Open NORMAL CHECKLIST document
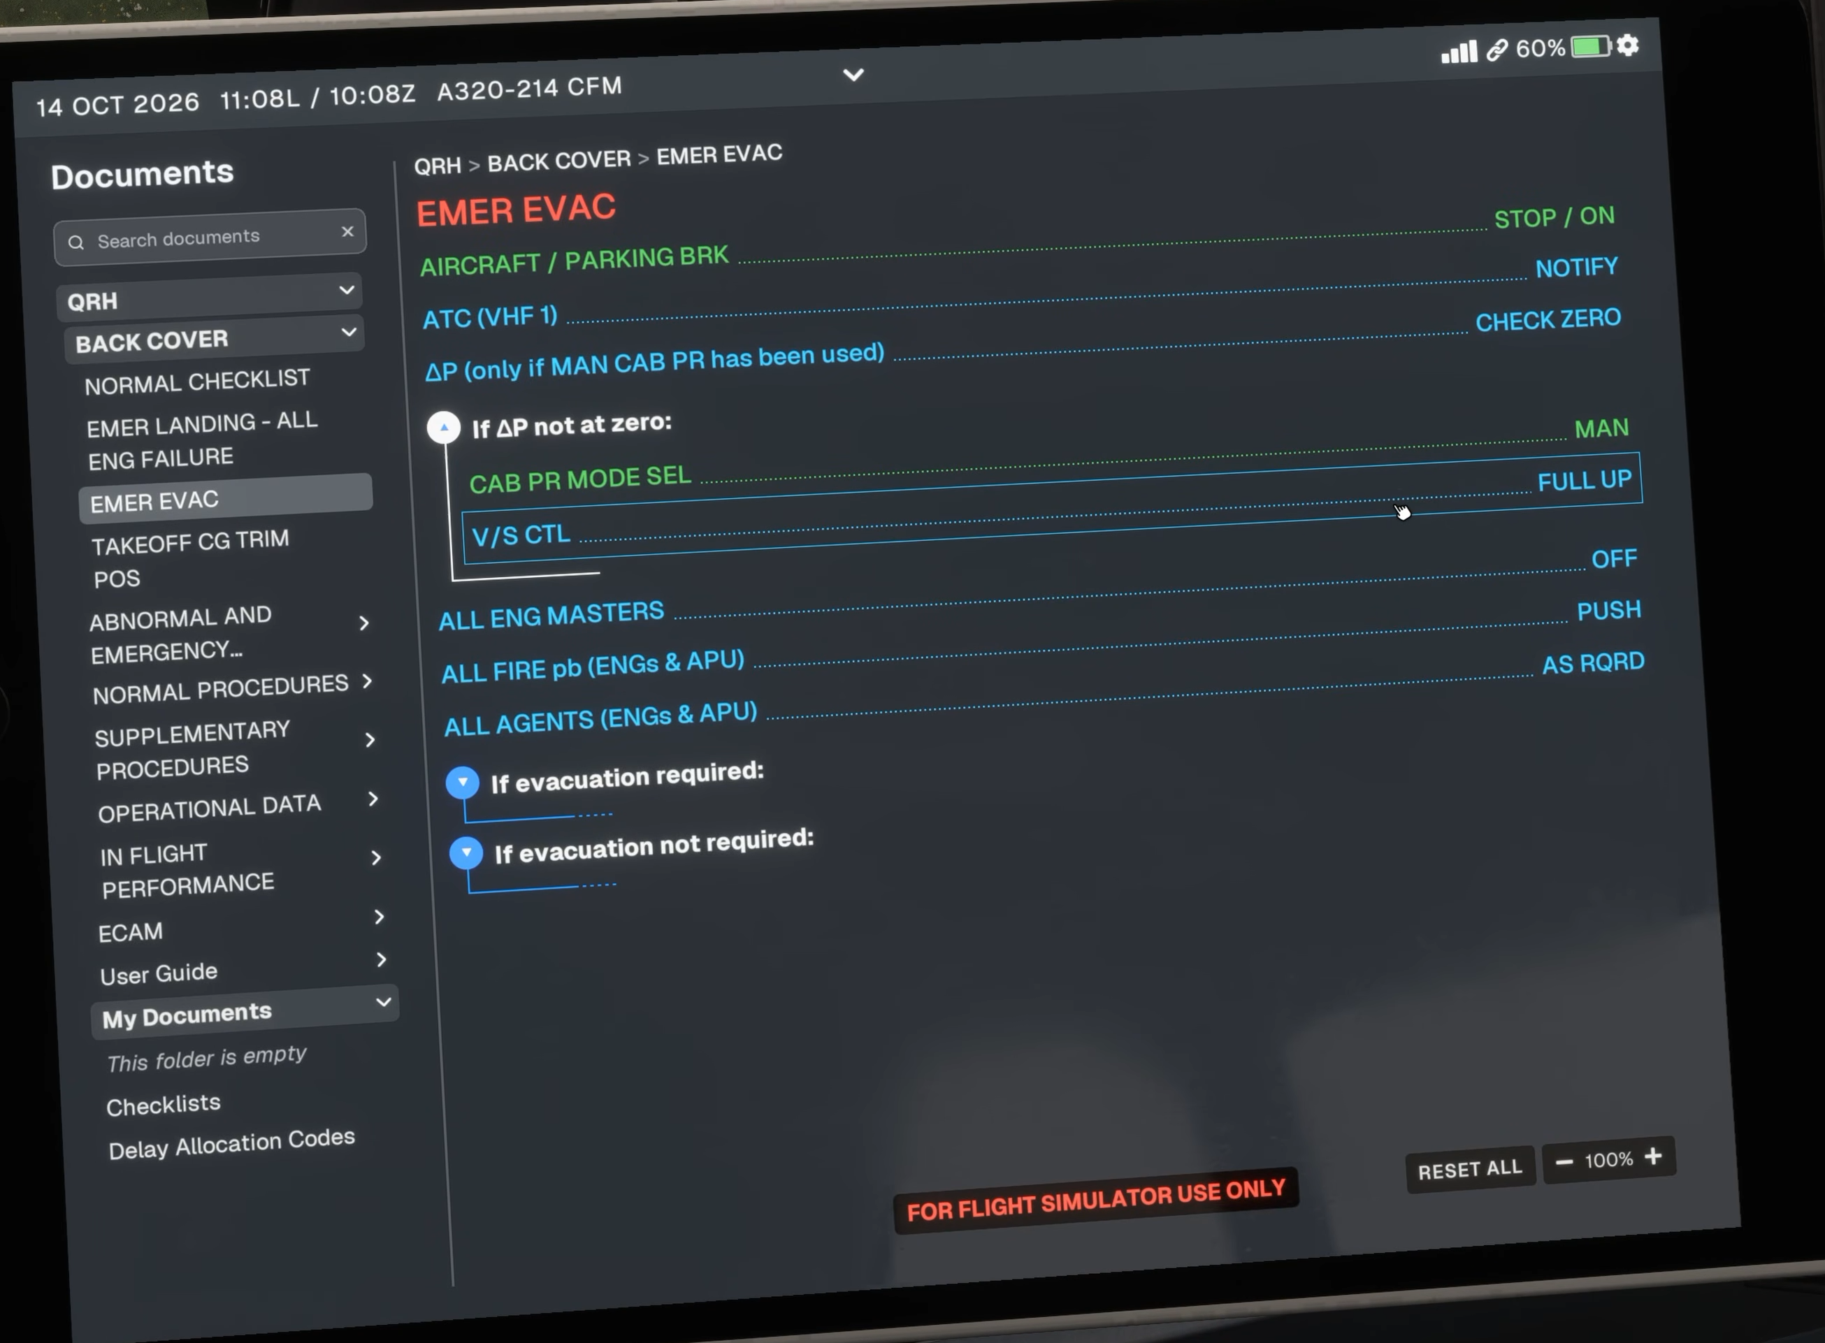The image size is (1825, 1343). click(x=198, y=382)
